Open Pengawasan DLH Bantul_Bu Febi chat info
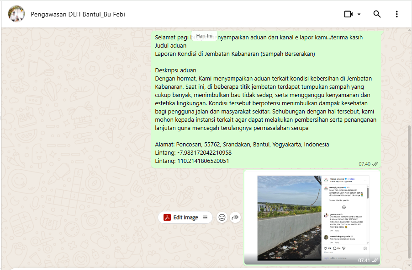412x270 pixels. pyautogui.click(x=78, y=14)
